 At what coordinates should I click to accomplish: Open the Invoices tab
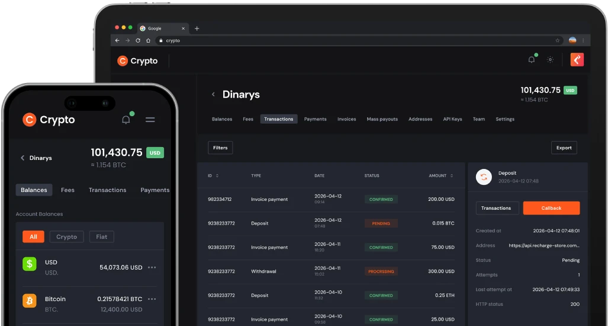(347, 119)
